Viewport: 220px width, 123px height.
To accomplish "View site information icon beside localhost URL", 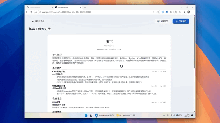I will pyautogui.click(x=40, y=12).
